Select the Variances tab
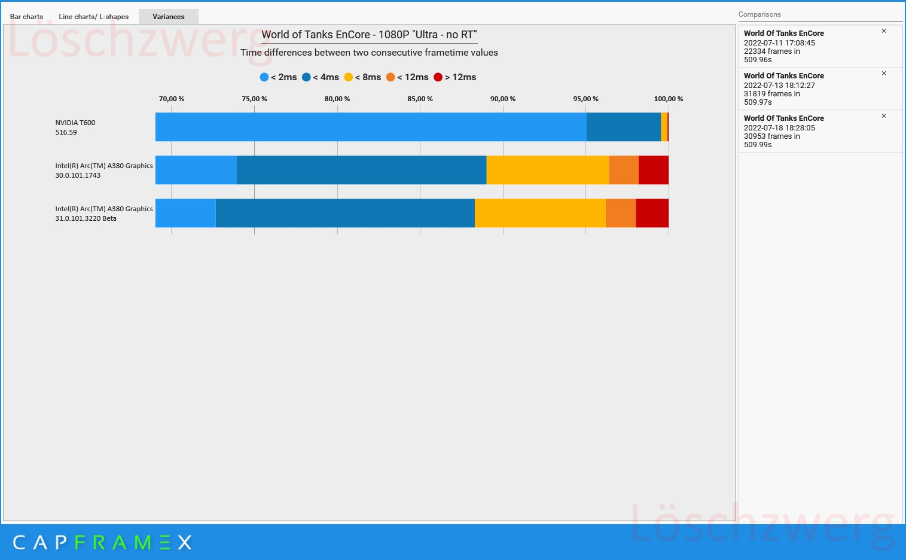 [169, 17]
